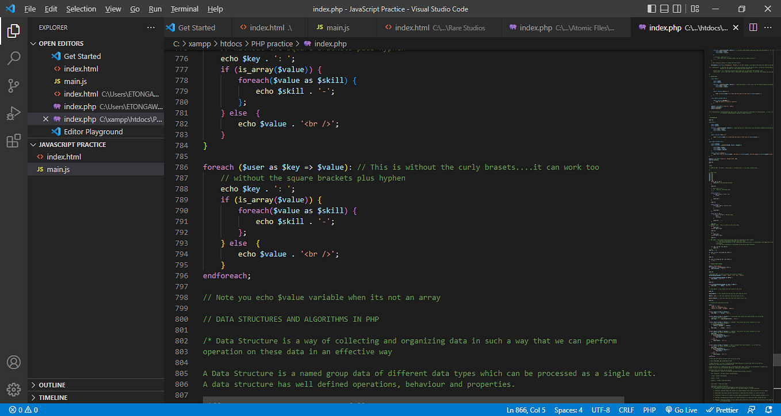Open the Extensions view icon
Viewport: 781px width, 416px height.
point(14,141)
